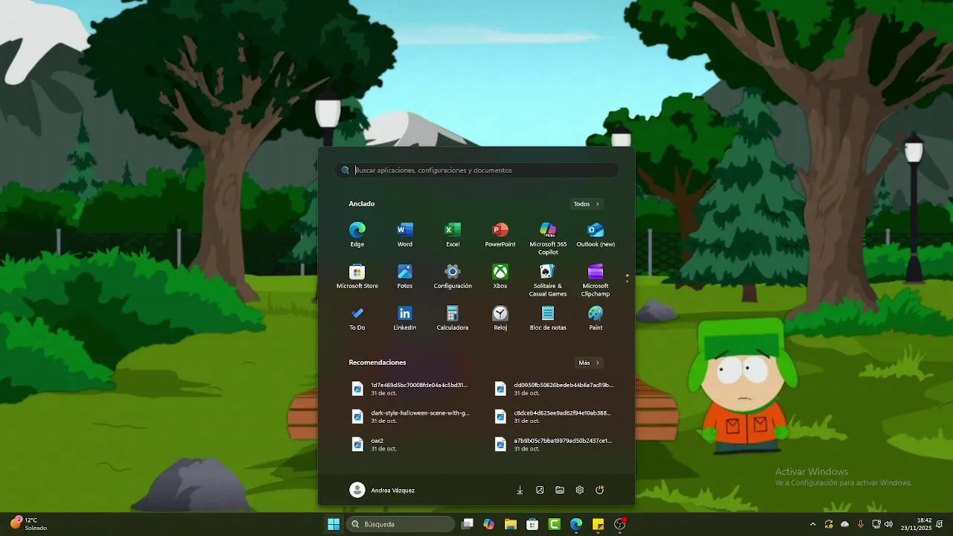The height and width of the screenshot is (536, 953).
Task: Open Configuración pinned app
Action: 453,276
